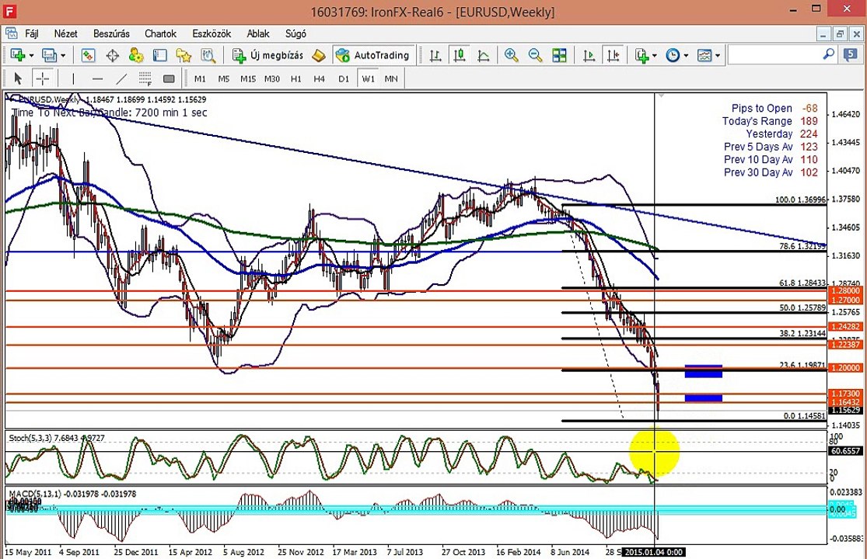
Task: Select the vertical line drawing tool
Action: coord(73,79)
